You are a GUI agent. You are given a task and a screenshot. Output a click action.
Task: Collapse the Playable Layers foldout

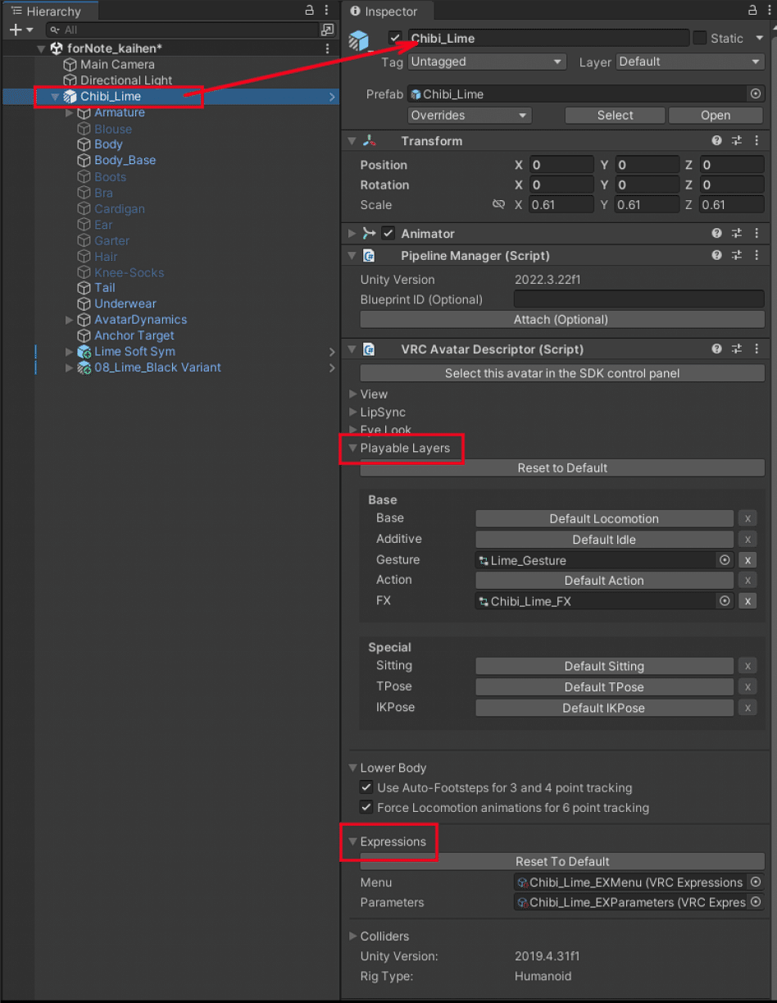coord(353,449)
